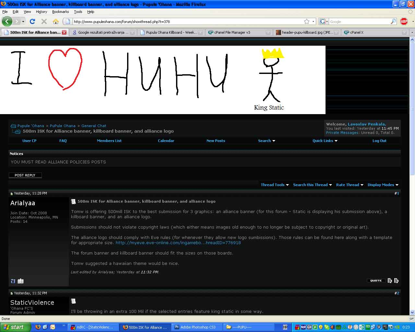This screenshot has width=415, height=332.
Task: Expand the Display Modes dropdown
Action: pos(383,185)
